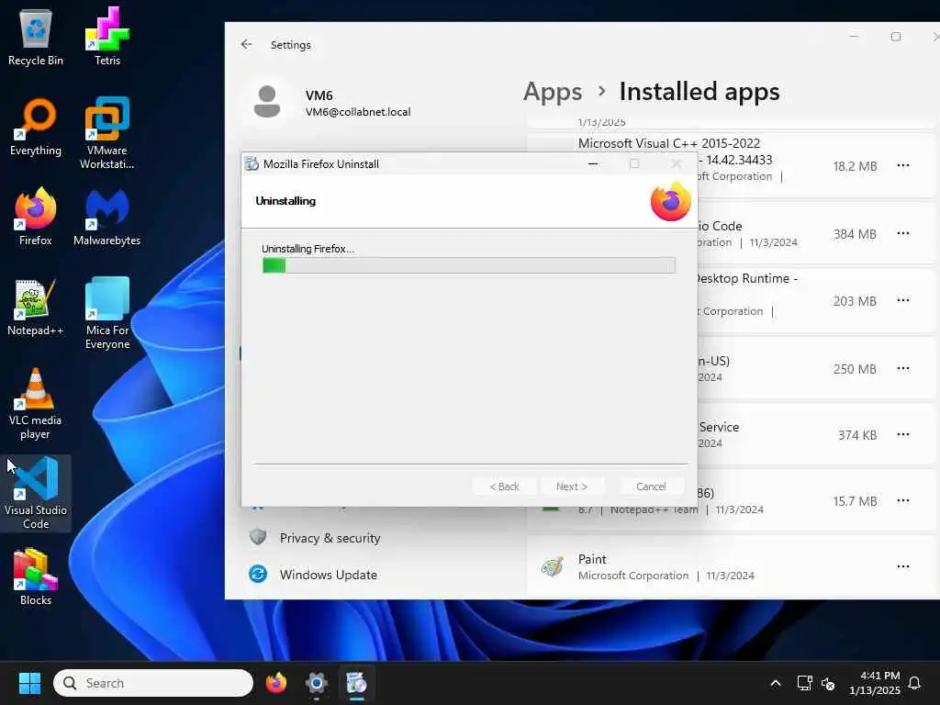Select the Mica For Everyone desktop icon
This screenshot has height=705, width=940.
[107, 314]
